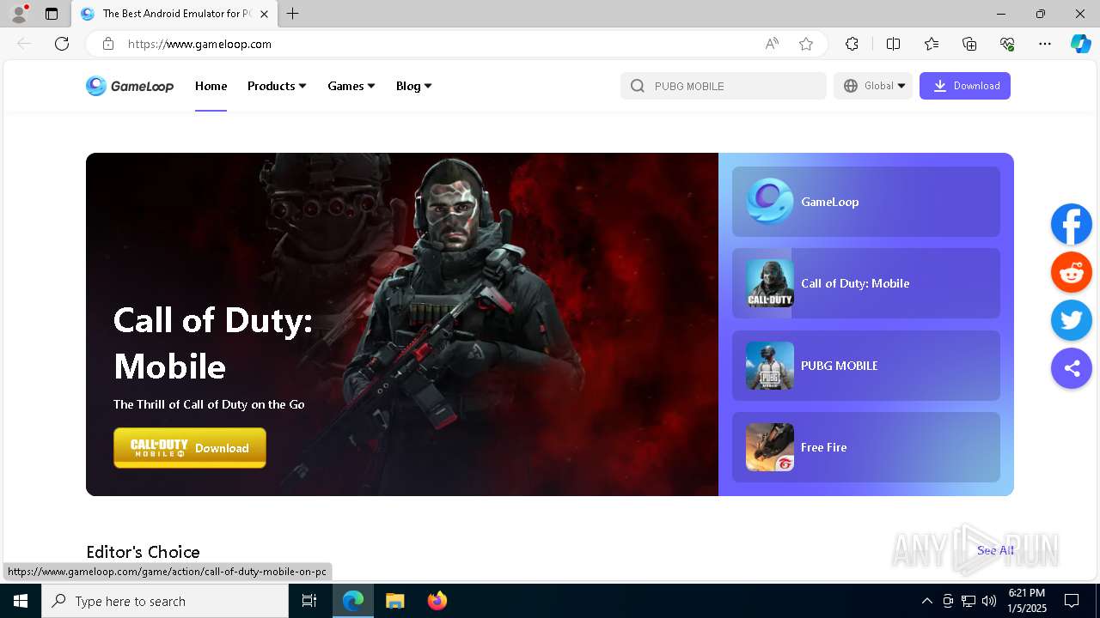The width and height of the screenshot is (1100, 618).
Task: Toggle the Split screen icon
Action: tap(893, 44)
